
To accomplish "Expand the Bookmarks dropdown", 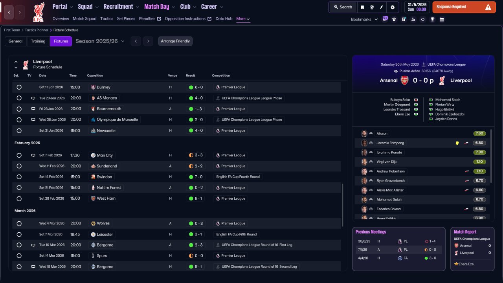I will [x=364, y=19].
